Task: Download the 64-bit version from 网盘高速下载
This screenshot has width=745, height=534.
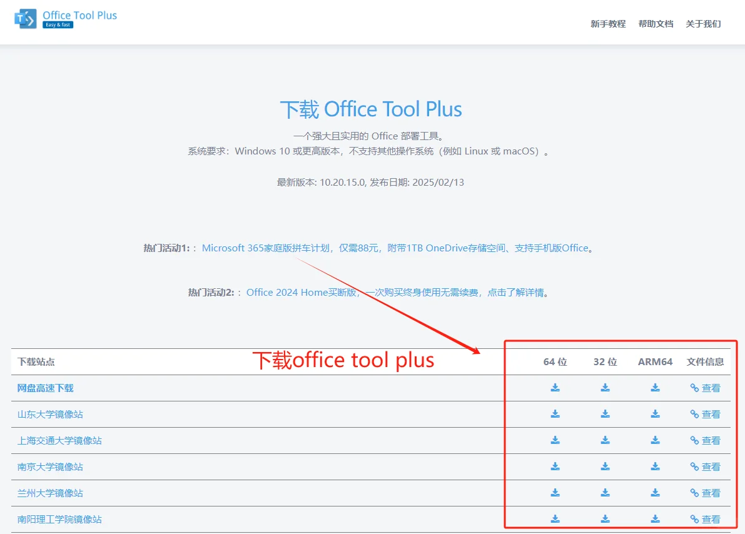Action: click(x=554, y=387)
